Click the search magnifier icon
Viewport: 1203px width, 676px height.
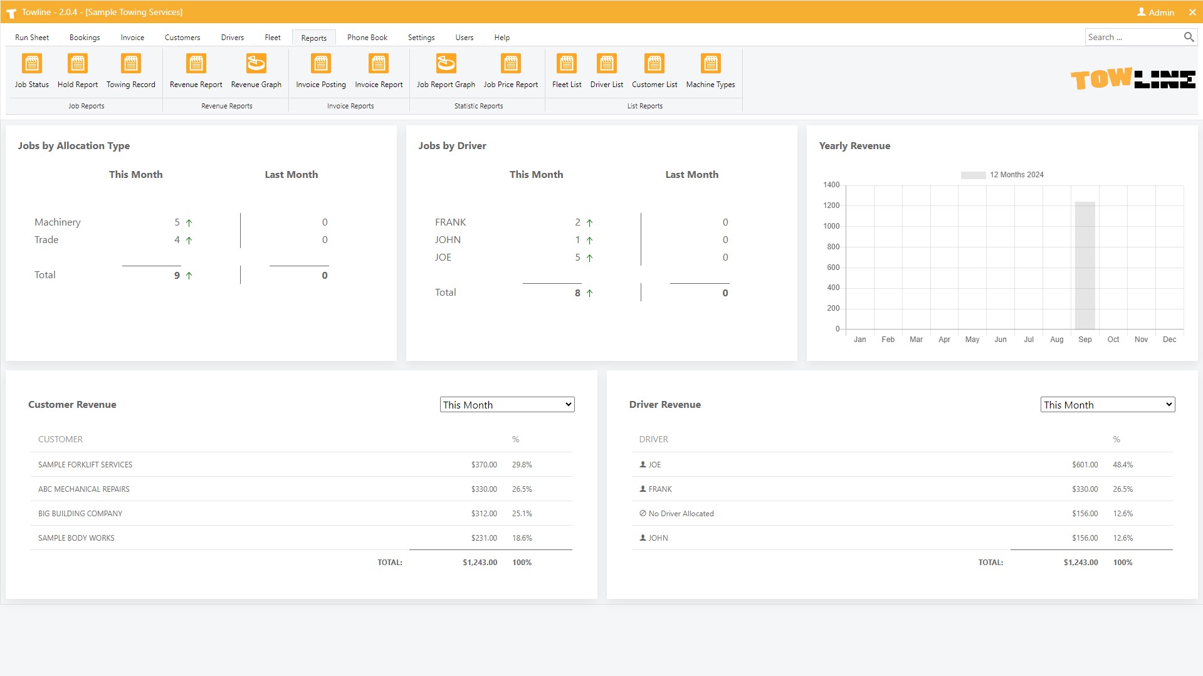pyautogui.click(x=1189, y=38)
